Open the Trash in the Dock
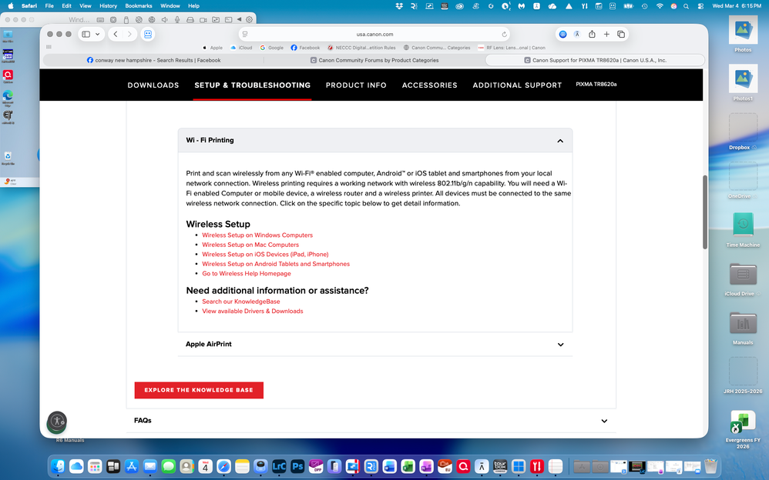Image resolution: width=769 pixels, height=480 pixels. (710, 466)
